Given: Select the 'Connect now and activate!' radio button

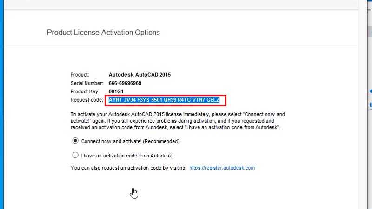Looking at the screenshot, I should click(x=75, y=141).
